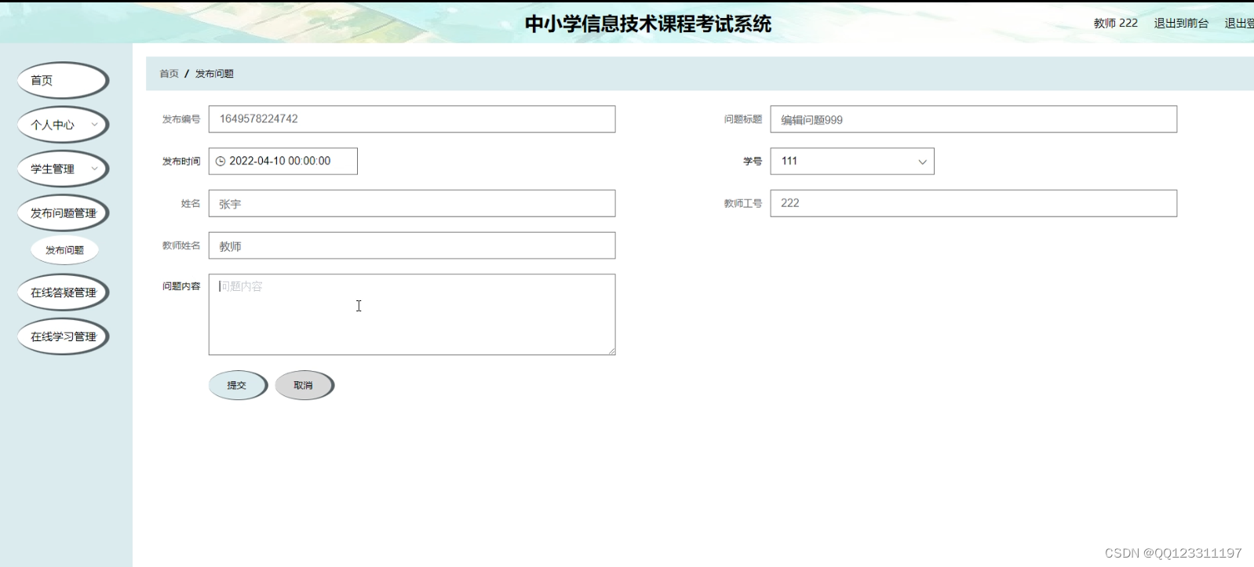Click the 问题内容 textarea resize handle
This screenshot has height=567, width=1254.
click(611, 351)
